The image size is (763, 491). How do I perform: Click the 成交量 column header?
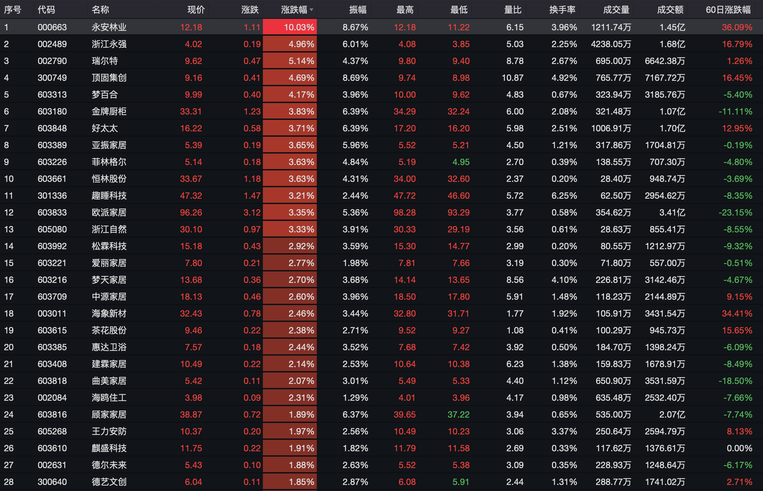click(x=616, y=10)
